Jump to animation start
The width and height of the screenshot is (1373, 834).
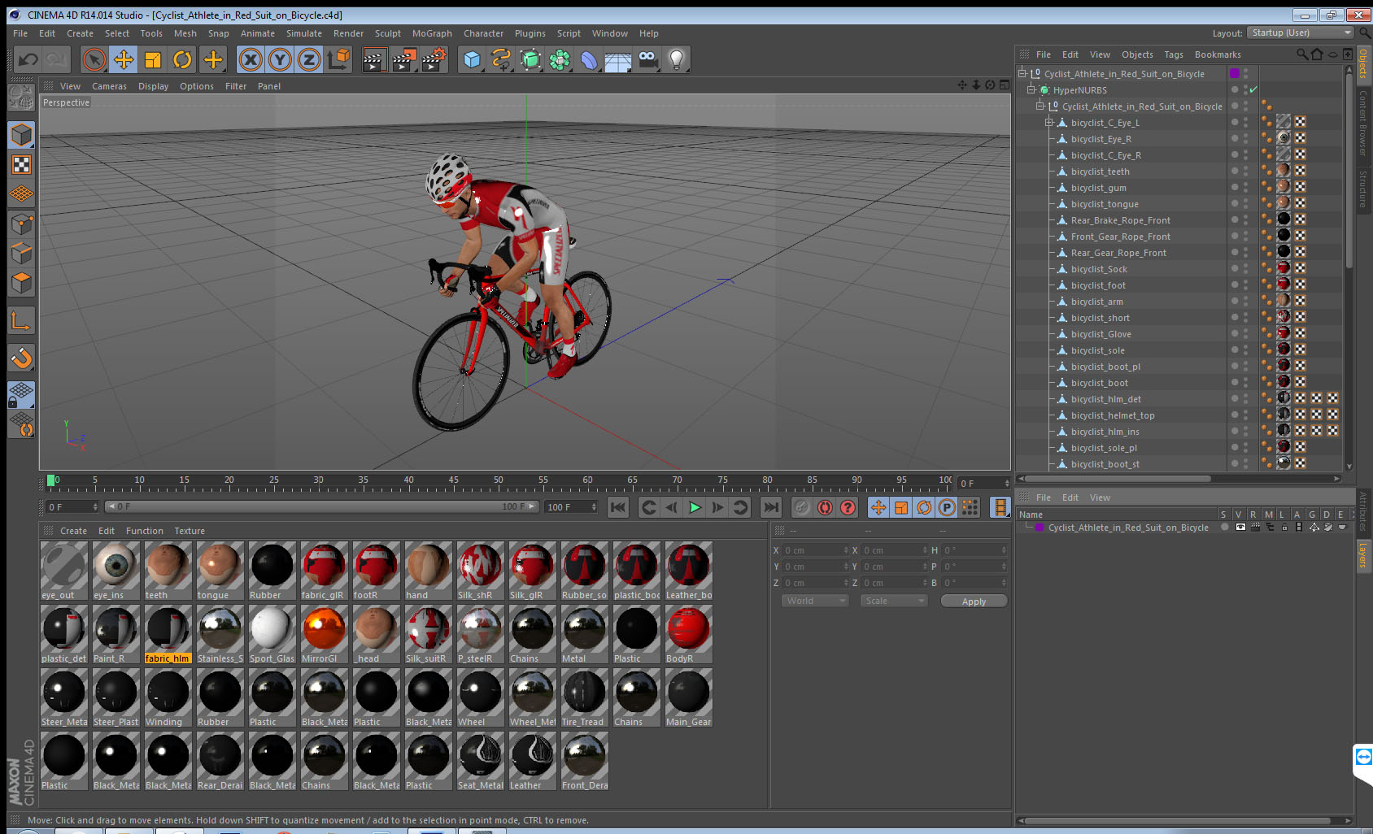(x=618, y=507)
